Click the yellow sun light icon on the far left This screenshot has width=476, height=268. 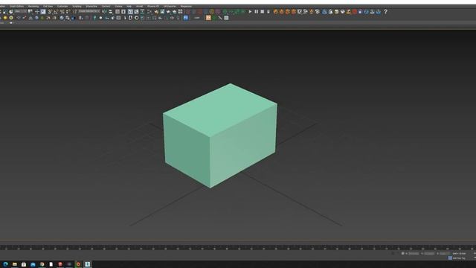5,18
